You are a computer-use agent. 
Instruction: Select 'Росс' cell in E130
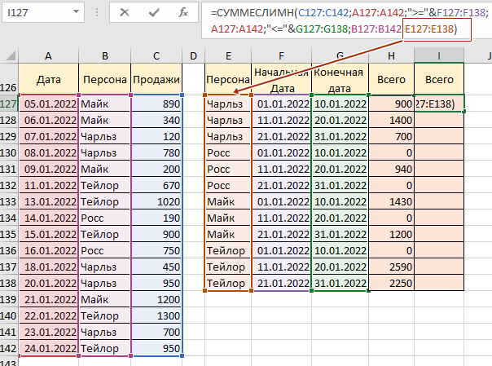(x=228, y=153)
